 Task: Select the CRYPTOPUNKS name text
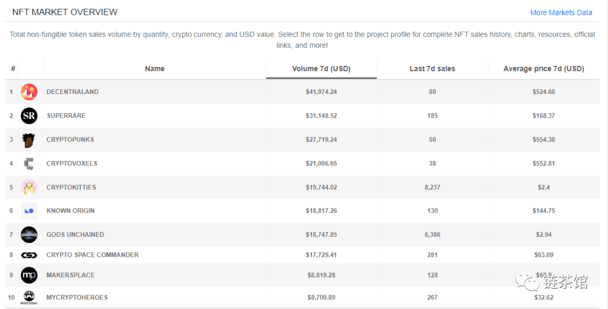[x=70, y=140]
